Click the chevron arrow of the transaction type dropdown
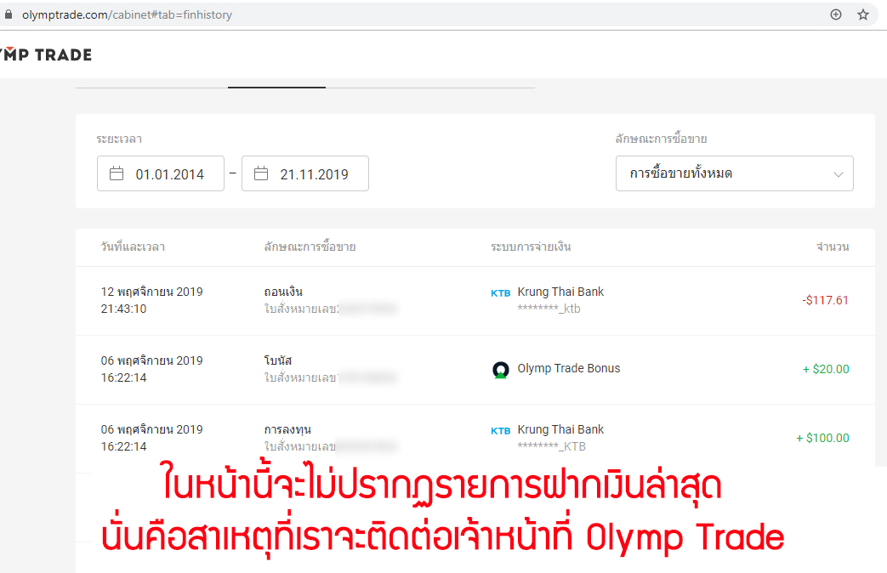The height and width of the screenshot is (573, 887). click(x=839, y=174)
